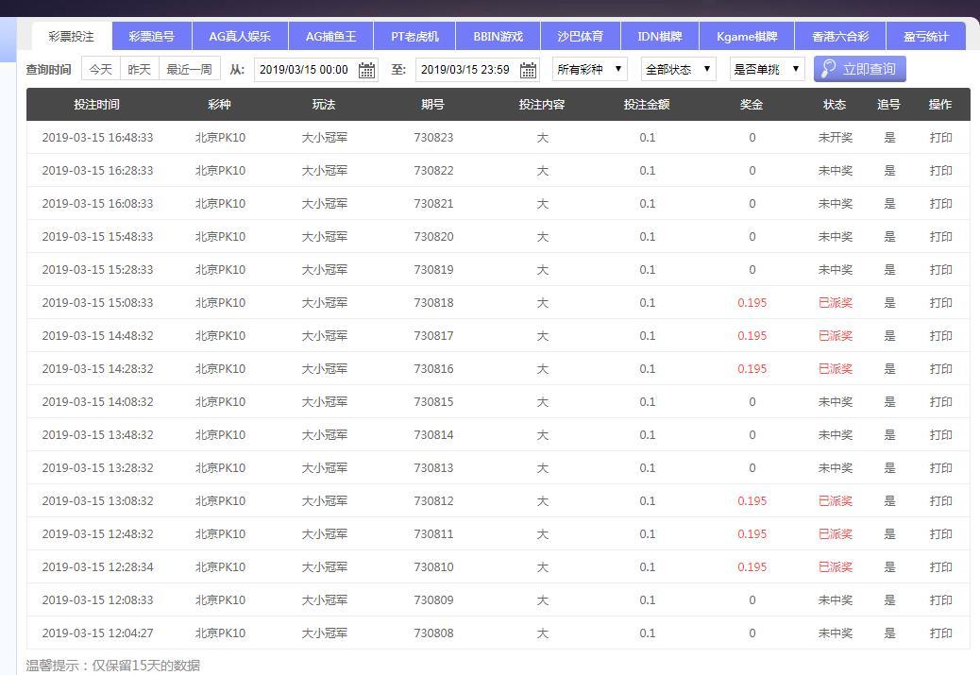Select the IDN棋牌 tab

pyautogui.click(x=660, y=36)
